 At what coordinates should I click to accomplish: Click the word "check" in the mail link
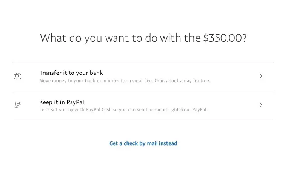click(131, 143)
